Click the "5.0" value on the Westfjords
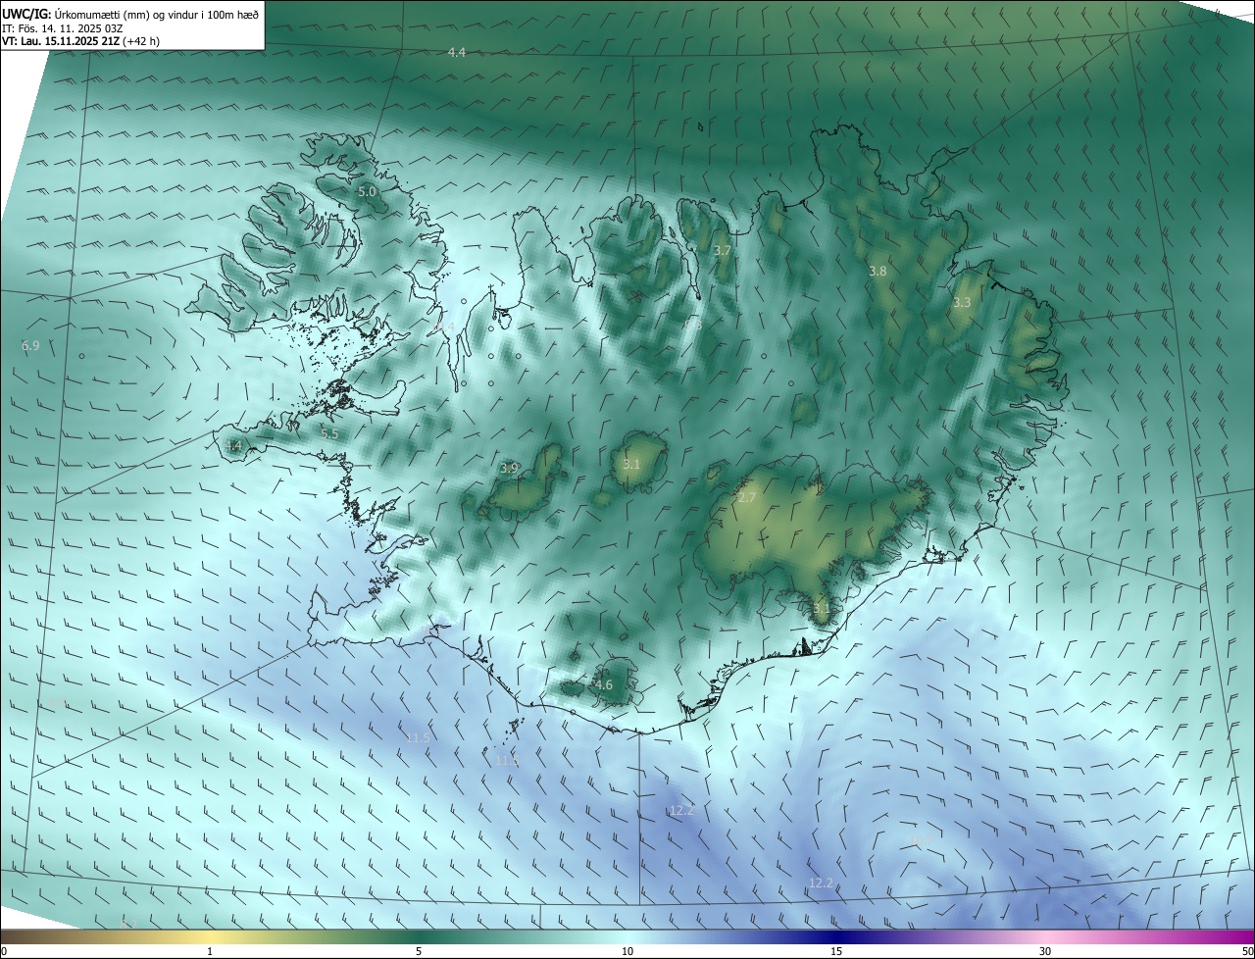Screen dimensions: 1255x959 367,192
